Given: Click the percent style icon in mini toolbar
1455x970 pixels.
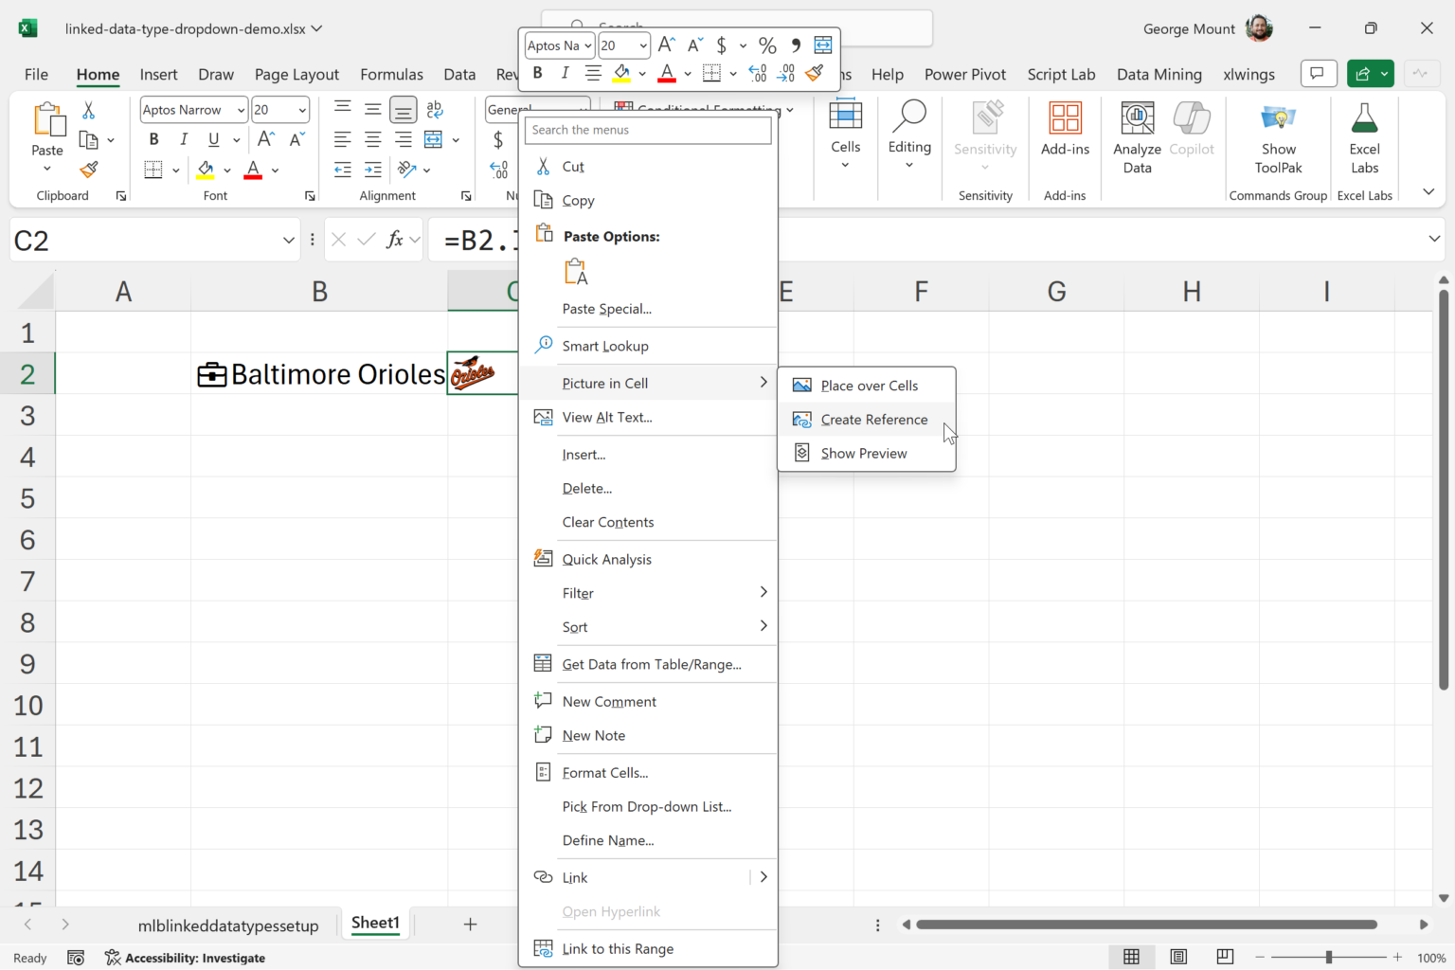Looking at the screenshot, I should [x=767, y=45].
